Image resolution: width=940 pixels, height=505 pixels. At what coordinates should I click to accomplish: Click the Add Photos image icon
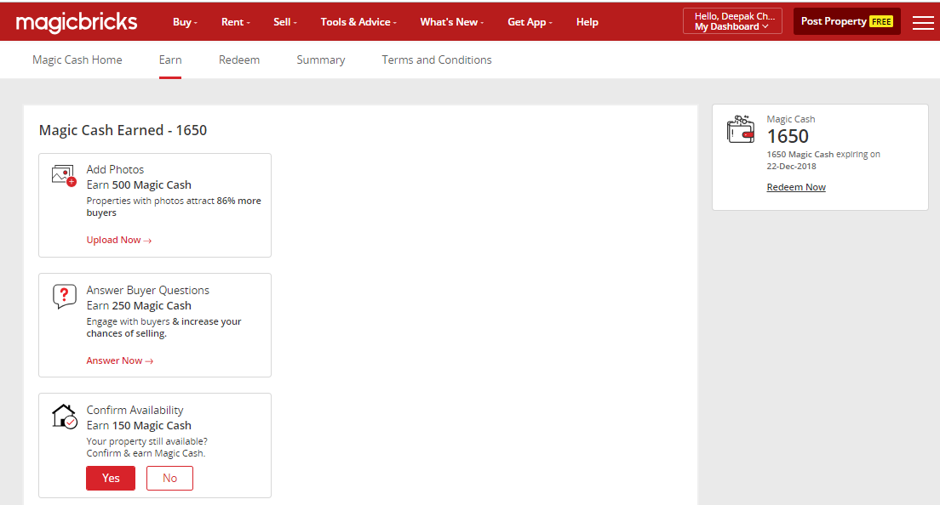[64, 175]
